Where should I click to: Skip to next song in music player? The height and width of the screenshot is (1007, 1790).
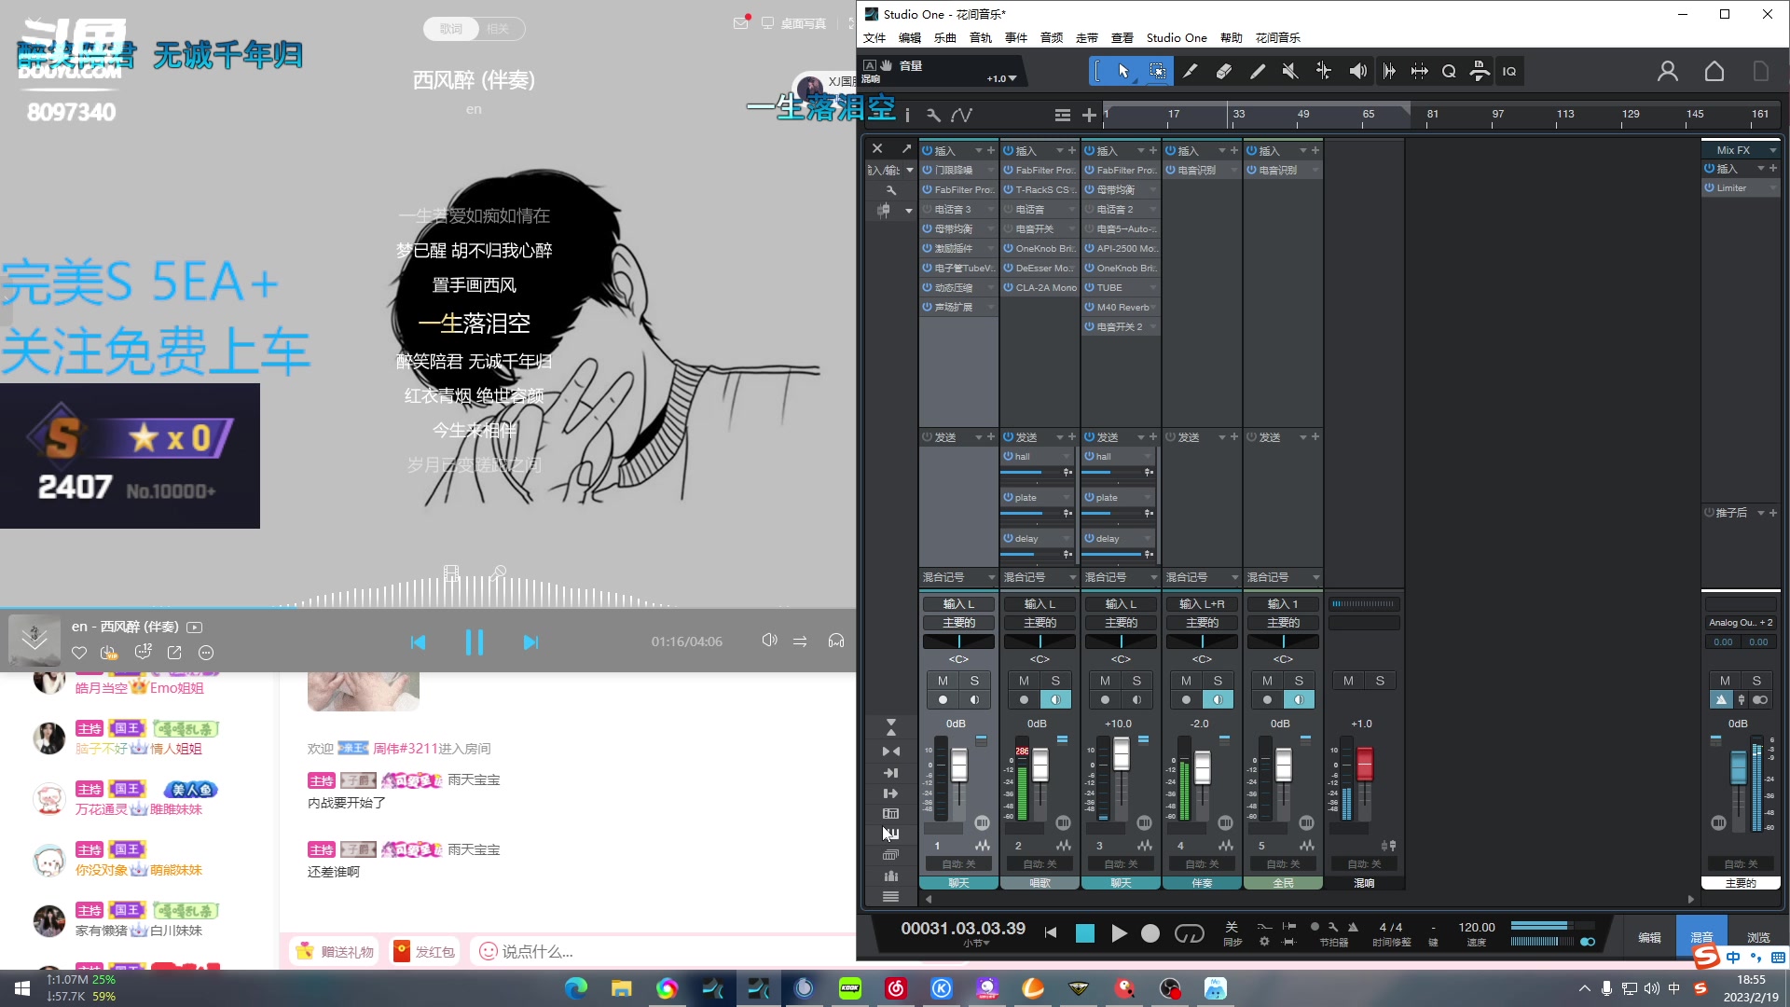pyautogui.click(x=530, y=642)
